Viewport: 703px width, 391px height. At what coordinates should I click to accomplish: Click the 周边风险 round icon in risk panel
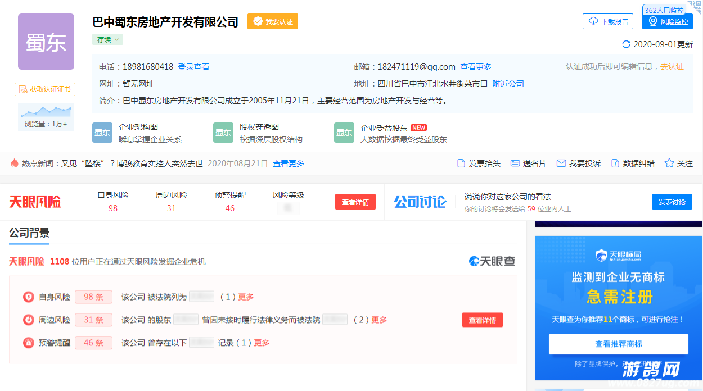point(28,320)
